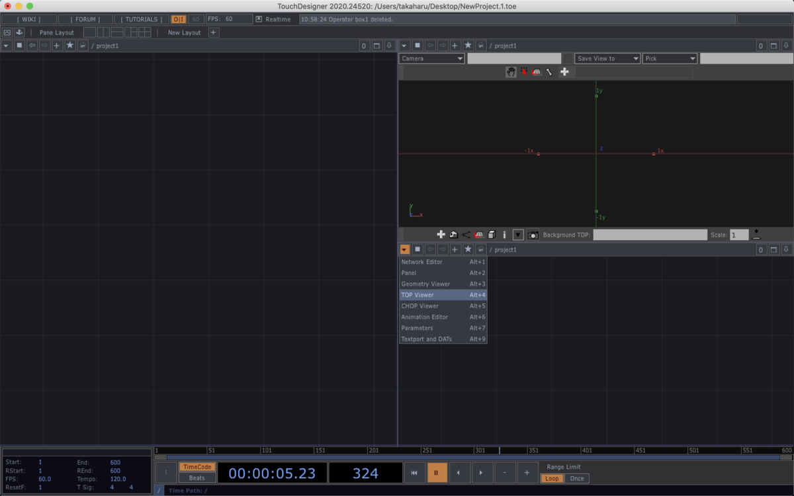Close the orange pane type dropdown
794x496 pixels.
point(405,249)
